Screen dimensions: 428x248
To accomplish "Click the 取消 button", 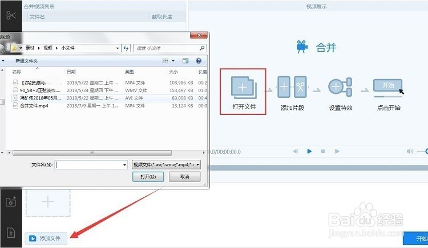I will pos(185,177).
